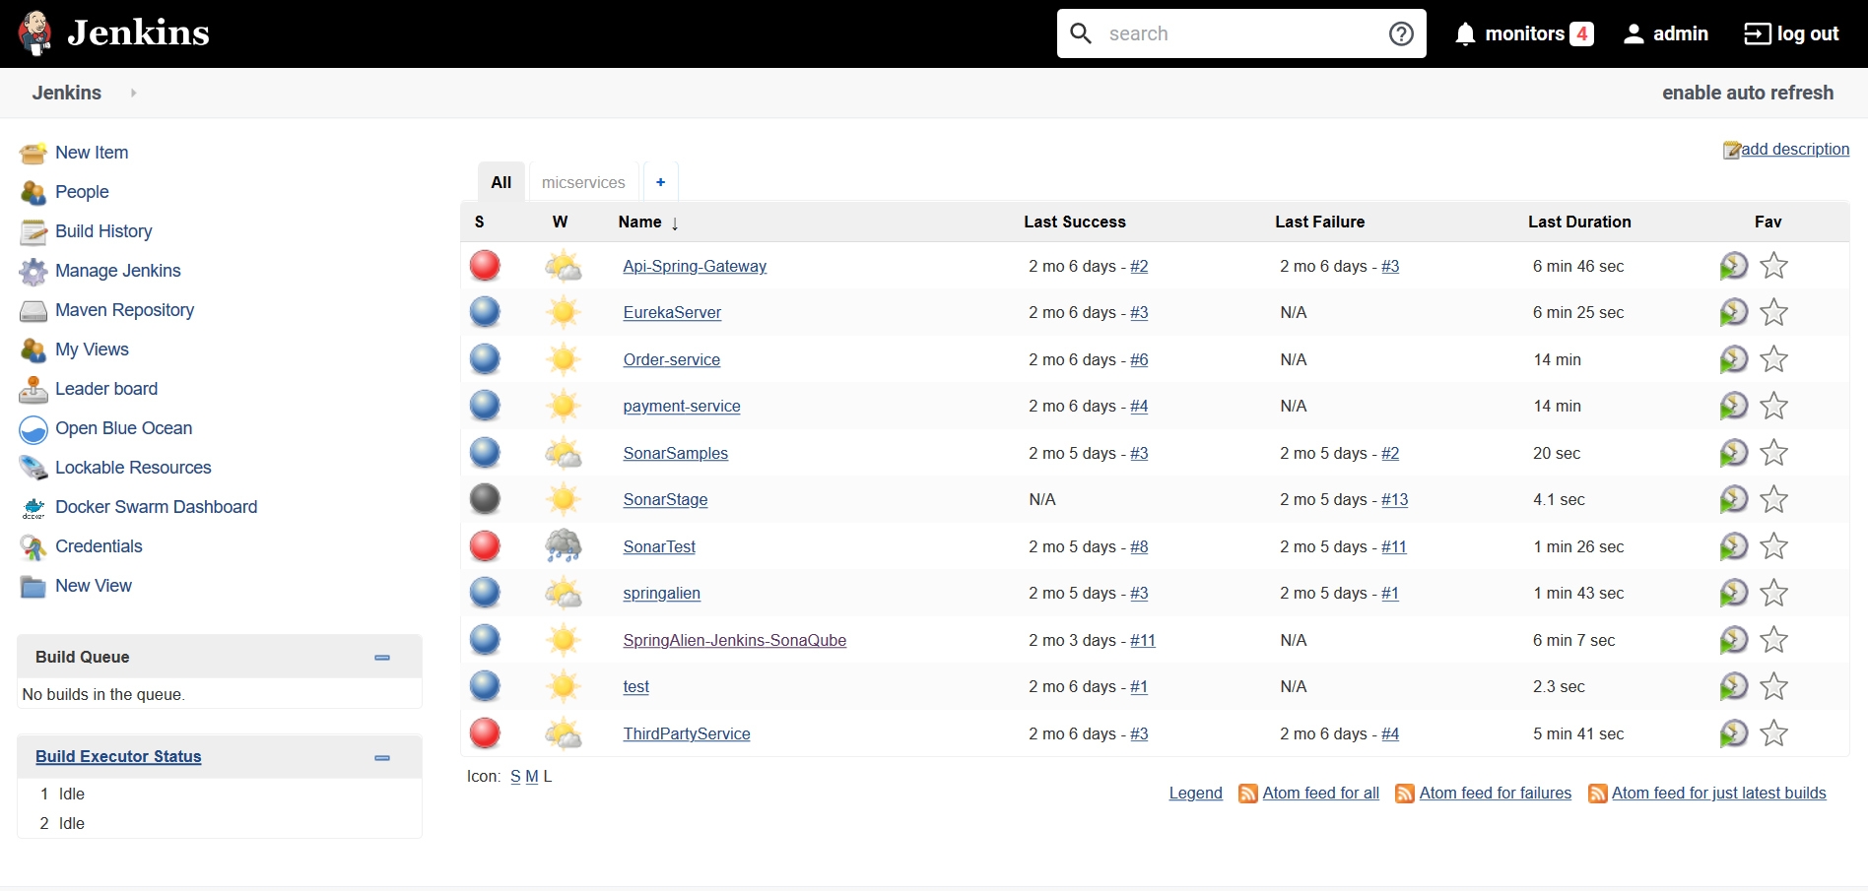Open the breadcrumb chevron next to Jenkins
Image resolution: width=1868 pixels, height=891 pixels.
[x=133, y=93]
